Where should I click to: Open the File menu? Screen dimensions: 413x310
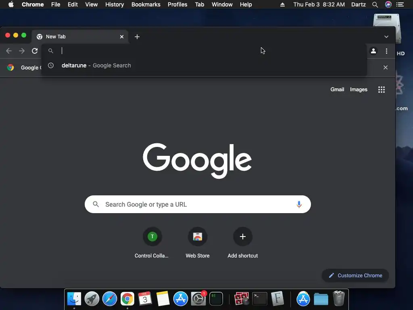[56, 4]
